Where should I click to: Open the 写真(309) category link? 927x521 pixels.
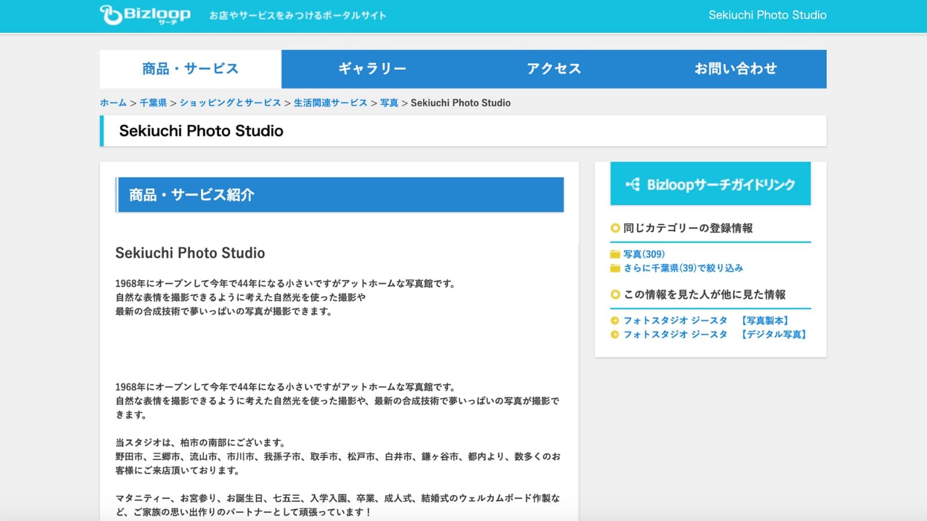[x=644, y=254]
